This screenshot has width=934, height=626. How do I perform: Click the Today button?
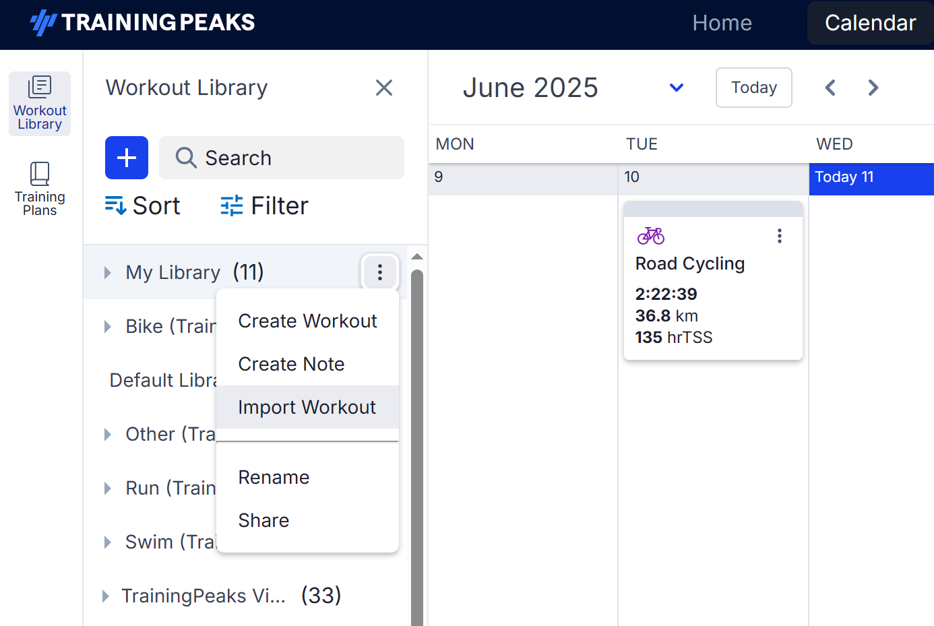point(753,88)
